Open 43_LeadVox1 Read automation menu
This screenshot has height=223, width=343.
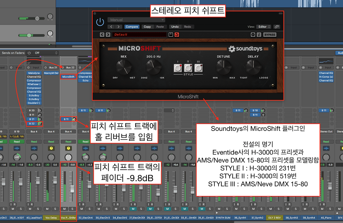34,142
